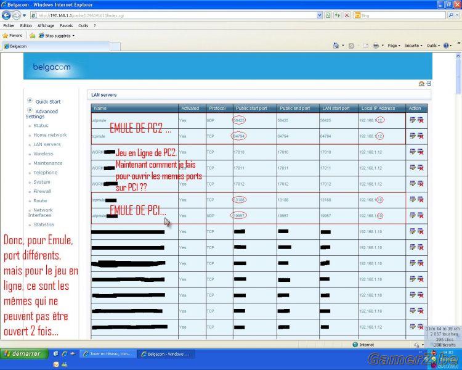Open the Fichier menu

(9, 26)
